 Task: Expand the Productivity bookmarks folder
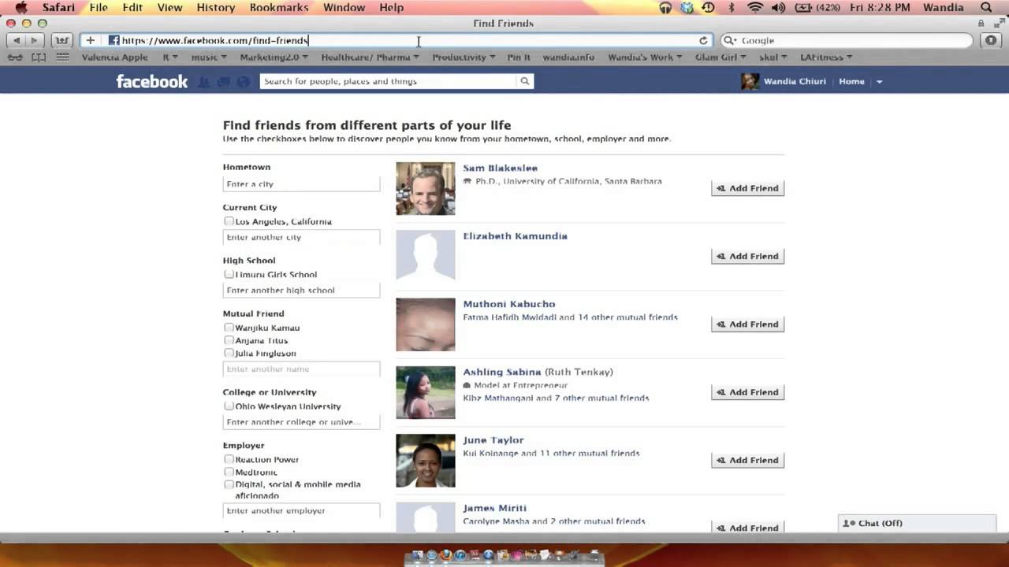pyautogui.click(x=464, y=57)
